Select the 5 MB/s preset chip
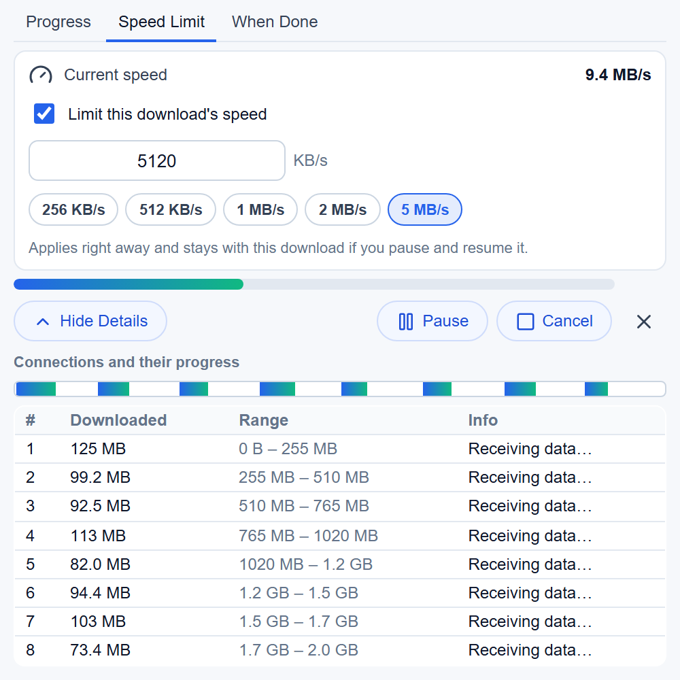Screen dimensions: 680x680 (x=425, y=209)
